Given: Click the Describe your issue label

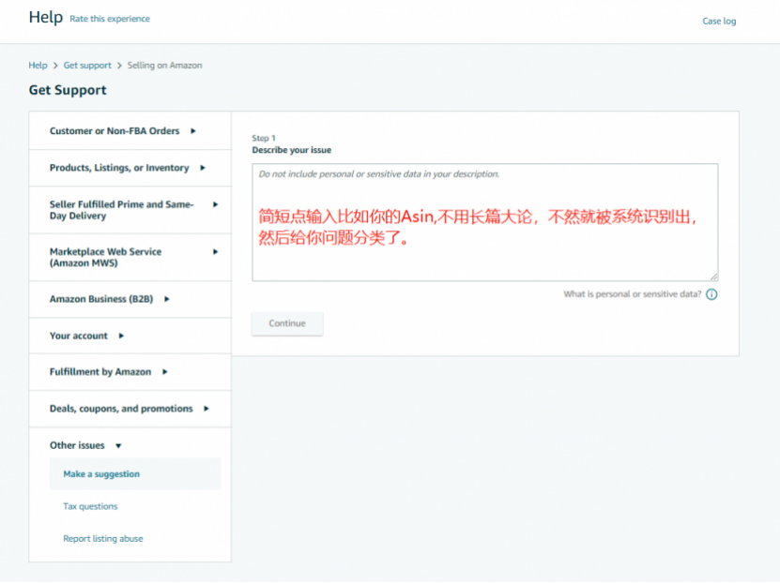Looking at the screenshot, I should point(292,151).
